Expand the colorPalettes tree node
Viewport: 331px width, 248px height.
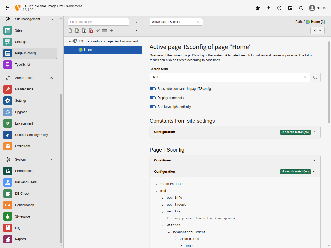point(156,184)
